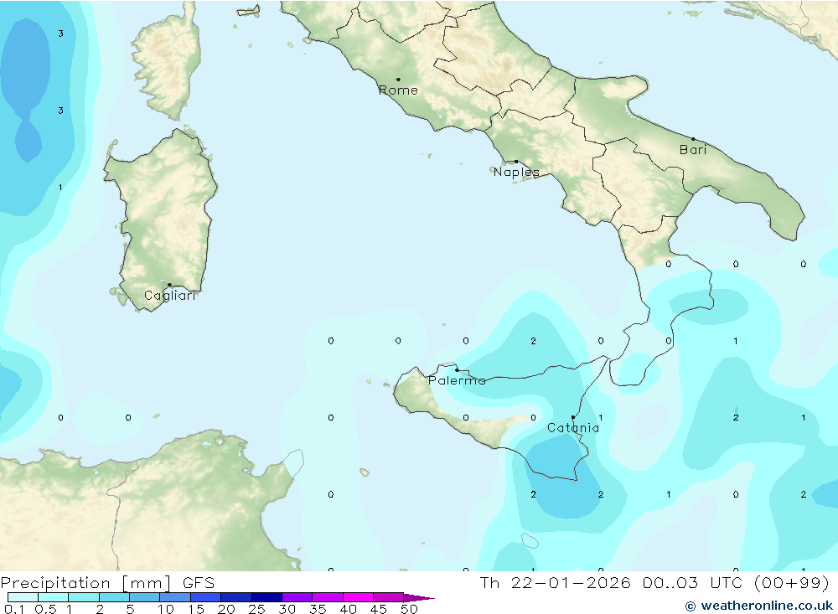Image resolution: width=838 pixels, height=614 pixels.
Task: Select the 5–10 mm legend swatch
Action: [x=144, y=597]
